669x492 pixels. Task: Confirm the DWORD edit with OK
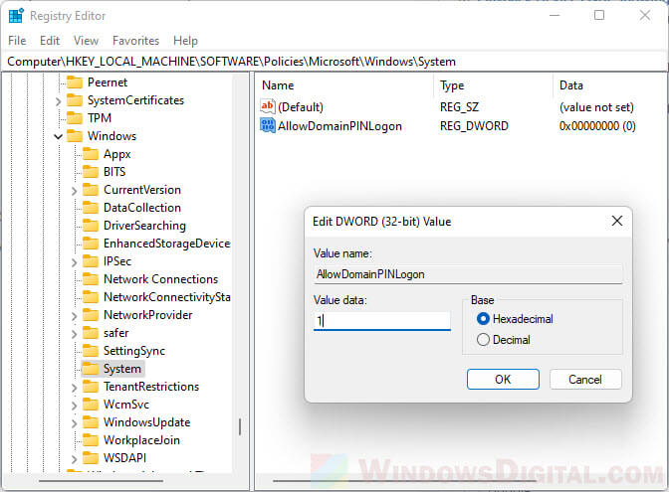click(503, 379)
